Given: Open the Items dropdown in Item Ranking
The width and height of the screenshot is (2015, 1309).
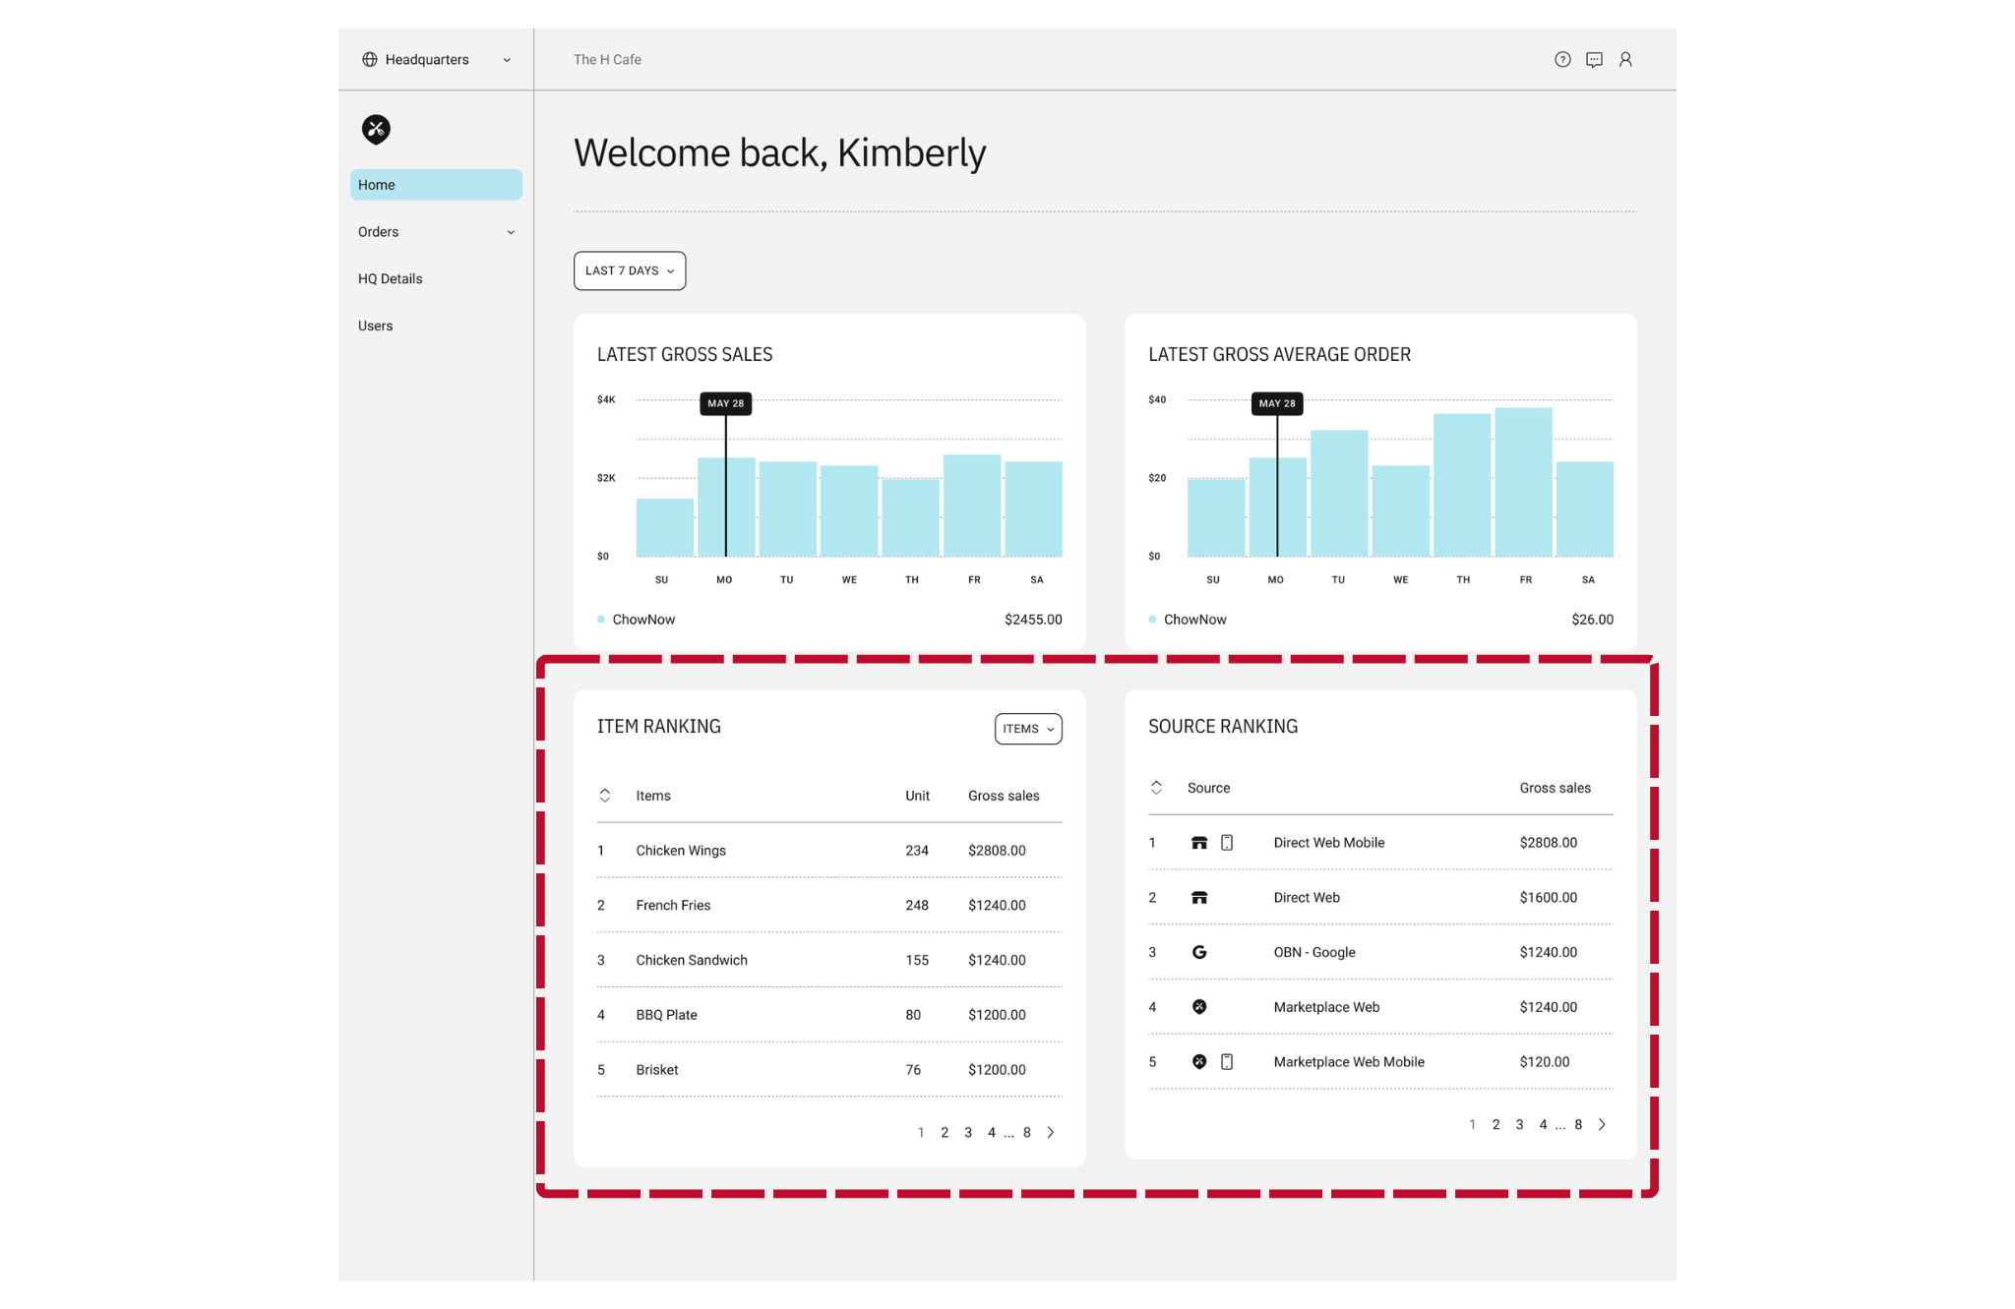Looking at the screenshot, I should point(1028,729).
